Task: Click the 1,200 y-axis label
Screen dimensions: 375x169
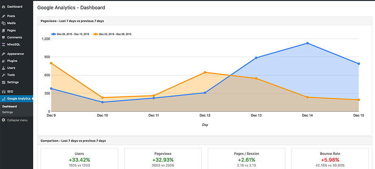Action: point(46,39)
